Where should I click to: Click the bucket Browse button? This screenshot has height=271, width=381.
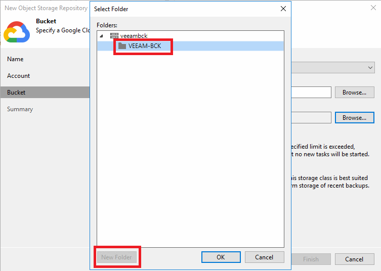pyautogui.click(x=355, y=93)
